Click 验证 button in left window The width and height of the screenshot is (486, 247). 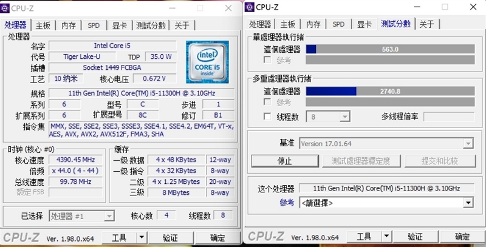pyautogui.click(x=171, y=238)
